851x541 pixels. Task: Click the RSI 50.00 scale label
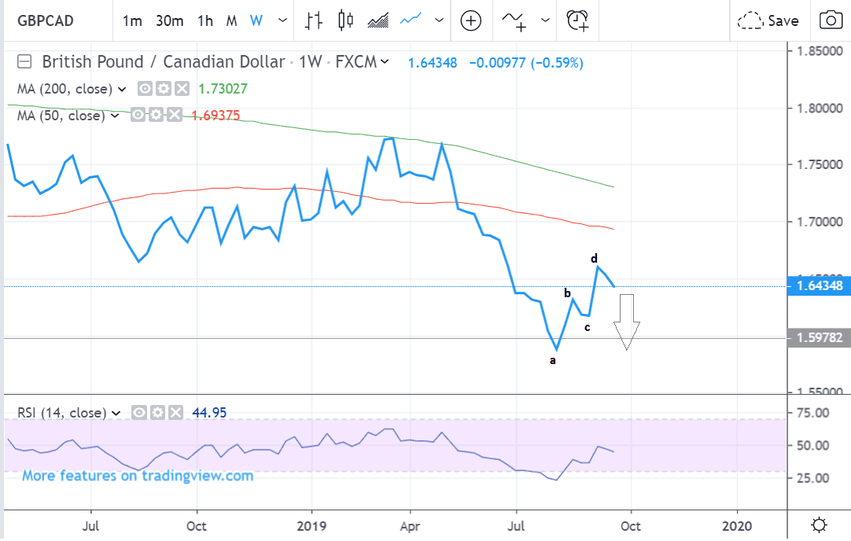click(x=813, y=446)
